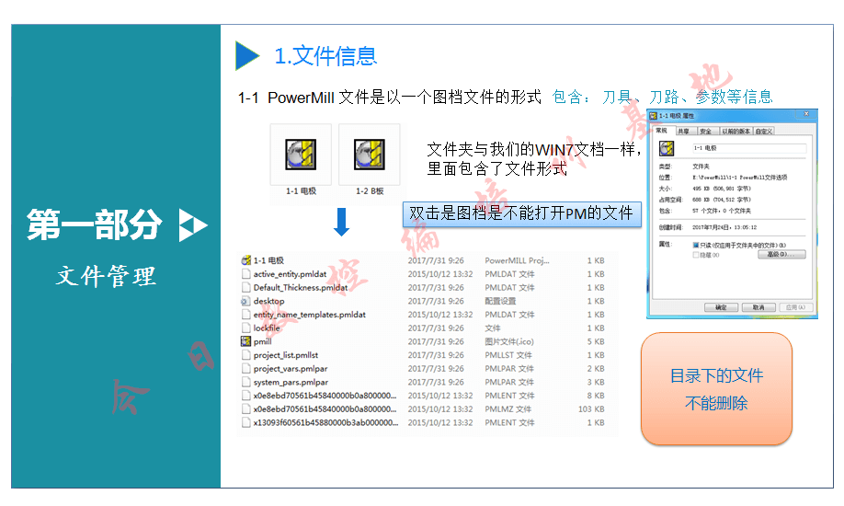Click the 2 KB size cell of project_vars.pmlpar
Viewport: 844px width, 506px height.
(596, 369)
